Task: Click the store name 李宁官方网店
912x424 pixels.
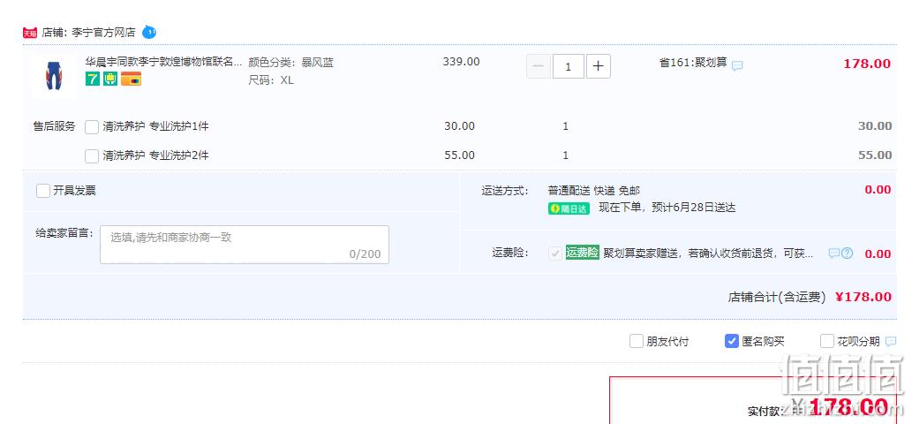Action: click(x=103, y=33)
